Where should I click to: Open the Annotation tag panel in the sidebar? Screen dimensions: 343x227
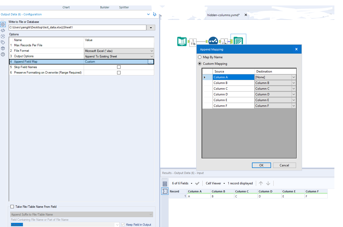(x=3, y=42)
